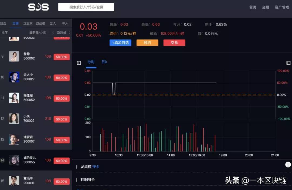The width and height of the screenshot is (292, 190).
Task: Click 詹静's avatar photo
Action: point(14,56)
